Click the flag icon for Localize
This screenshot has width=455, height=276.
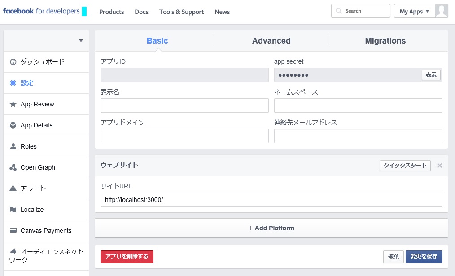13,210
